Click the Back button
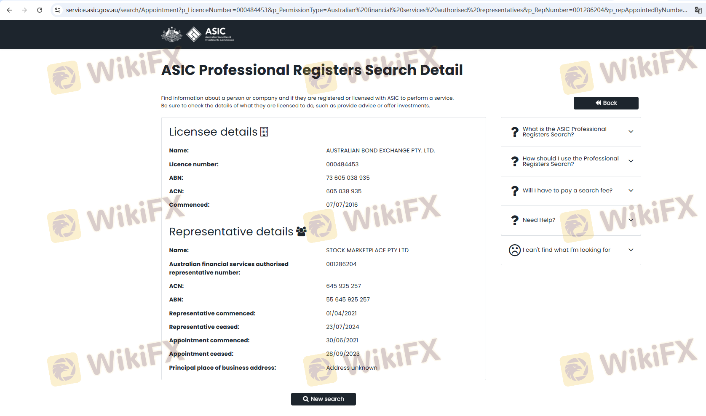 tap(606, 103)
